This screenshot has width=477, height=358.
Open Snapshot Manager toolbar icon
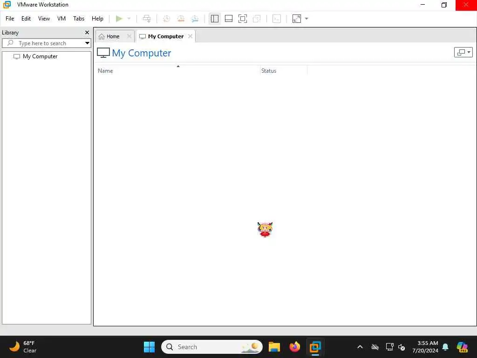195,19
